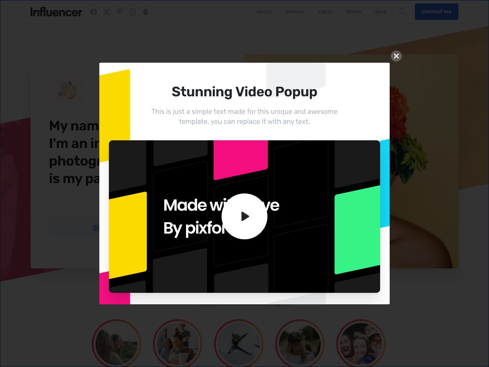Open the Blog menu item
Viewport: 489px width, 367px height.
point(381,11)
